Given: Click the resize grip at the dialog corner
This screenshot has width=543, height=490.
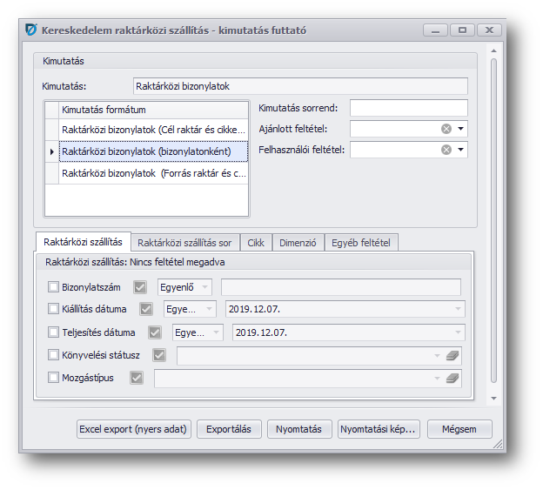Looking at the screenshot, I should point(498,444).
